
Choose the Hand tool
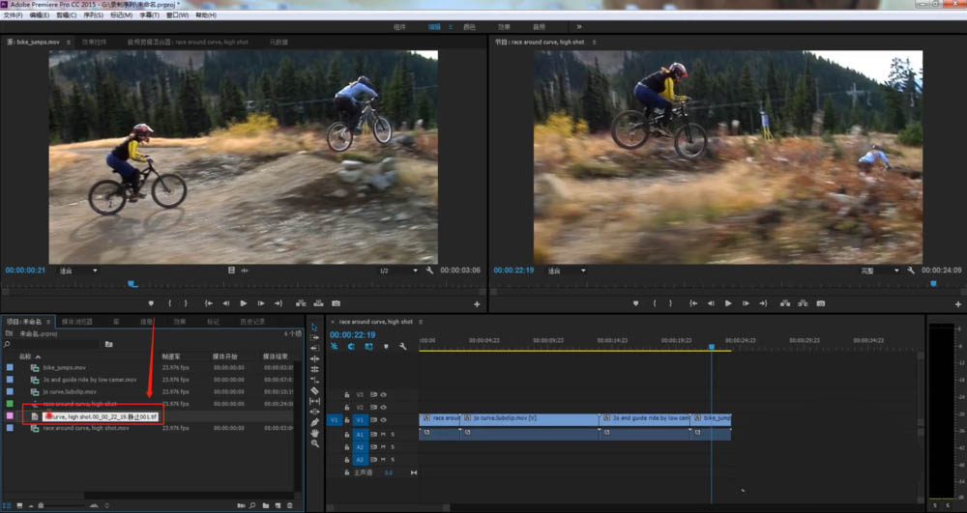pos(315,433)
